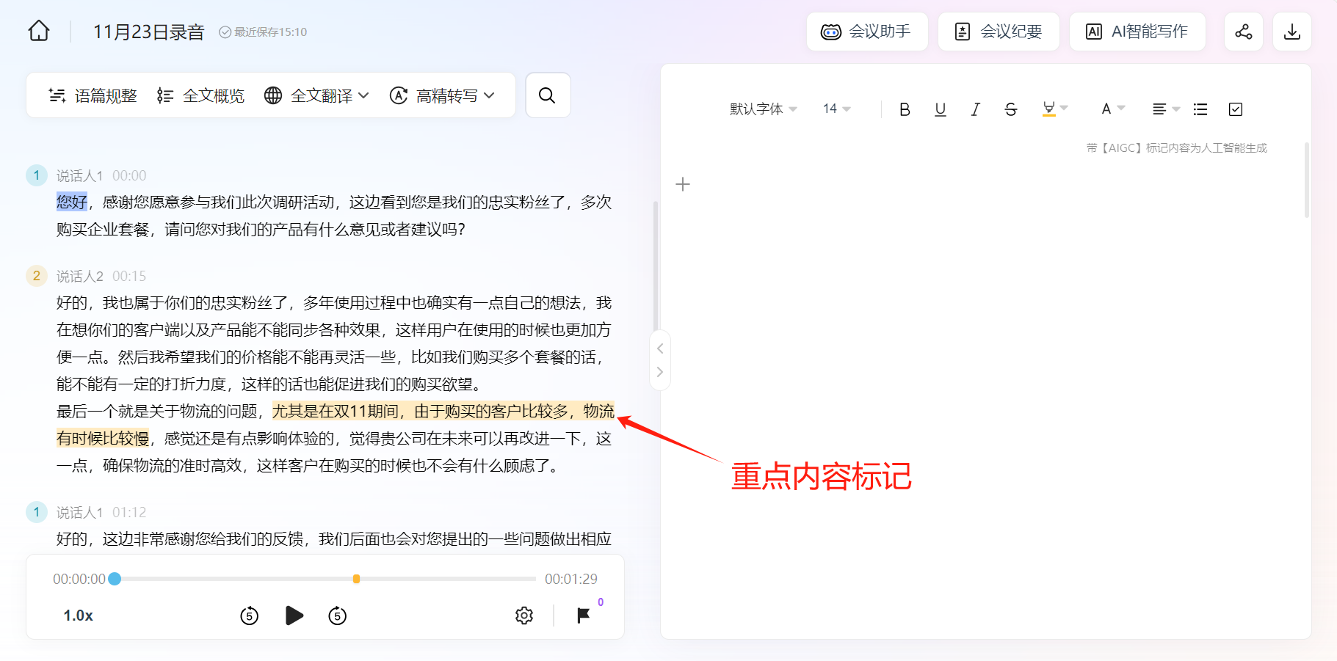Screen dimensions: 1337x661
Task: Open the 会议纪要 button
Action: [x=999, y=32]
